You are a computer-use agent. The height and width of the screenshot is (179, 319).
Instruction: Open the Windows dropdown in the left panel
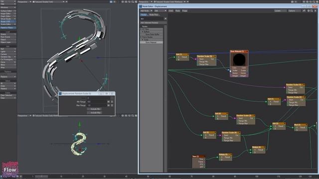pyautogui.click(x=8, y=7)
